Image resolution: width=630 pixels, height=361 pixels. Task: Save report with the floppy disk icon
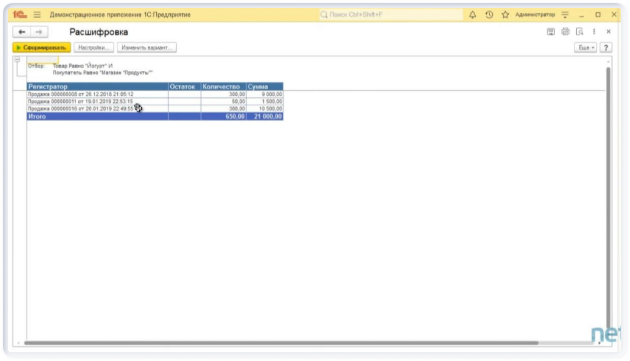pyautogui.click(x=551, y=32)
